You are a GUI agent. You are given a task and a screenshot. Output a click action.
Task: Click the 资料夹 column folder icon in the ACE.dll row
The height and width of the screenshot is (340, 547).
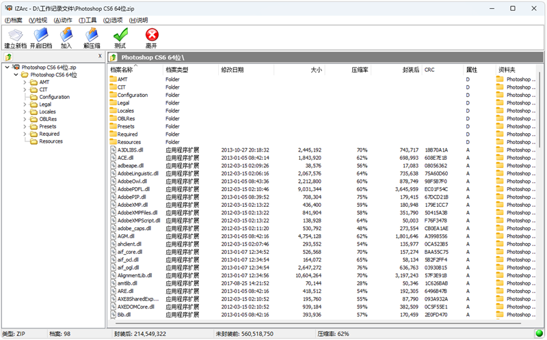500,158
